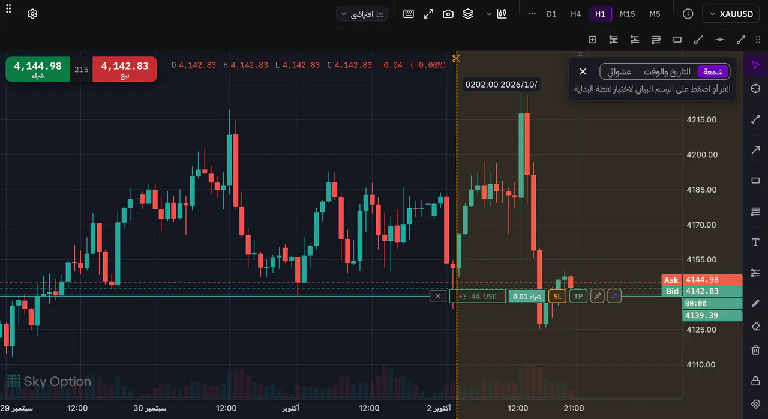Expand the chart to fullscreen
Screen dimensions: 768x419
(428, 14)
